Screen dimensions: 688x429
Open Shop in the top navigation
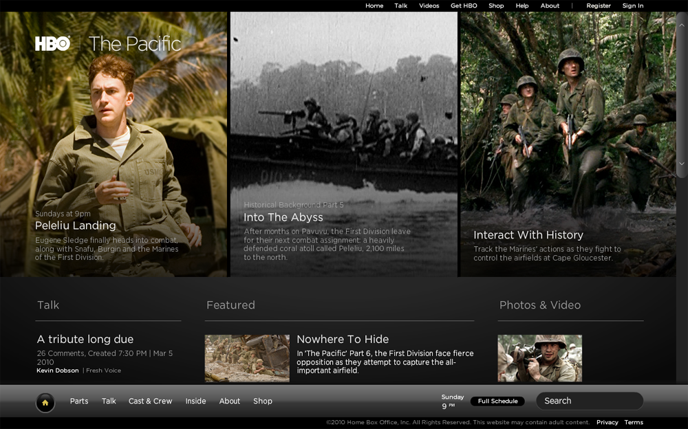point(496,5)
